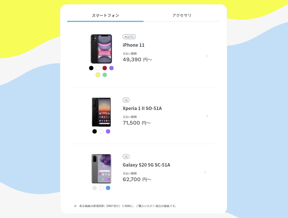
Task: Click the Xperia 1 II product image
Action: [x=101, y=112]
